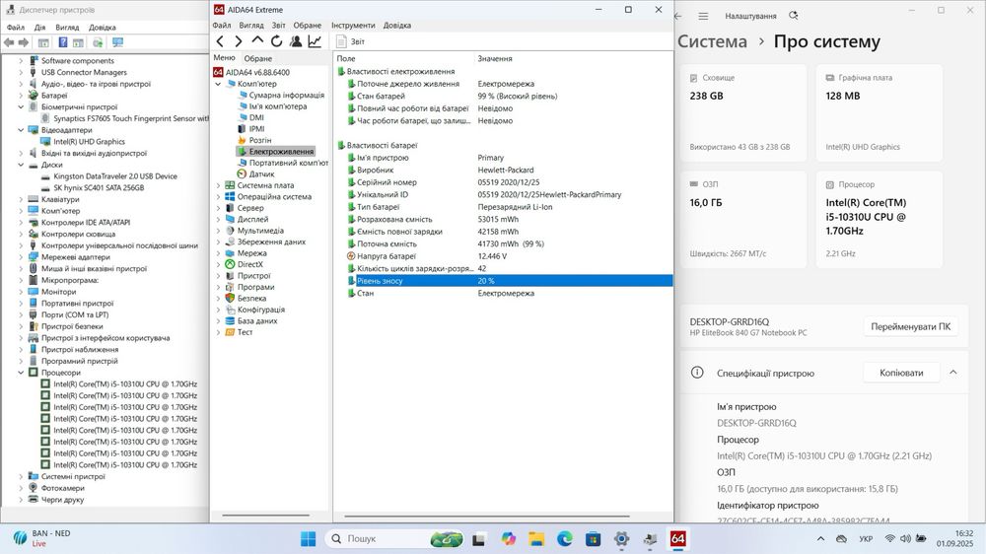Refresh the AIDA64 page

[277, 41]
